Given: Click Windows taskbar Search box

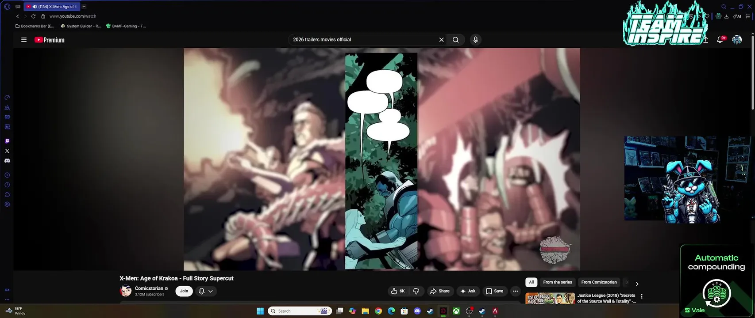Looking at the screenshot, I should click(300, 311).
